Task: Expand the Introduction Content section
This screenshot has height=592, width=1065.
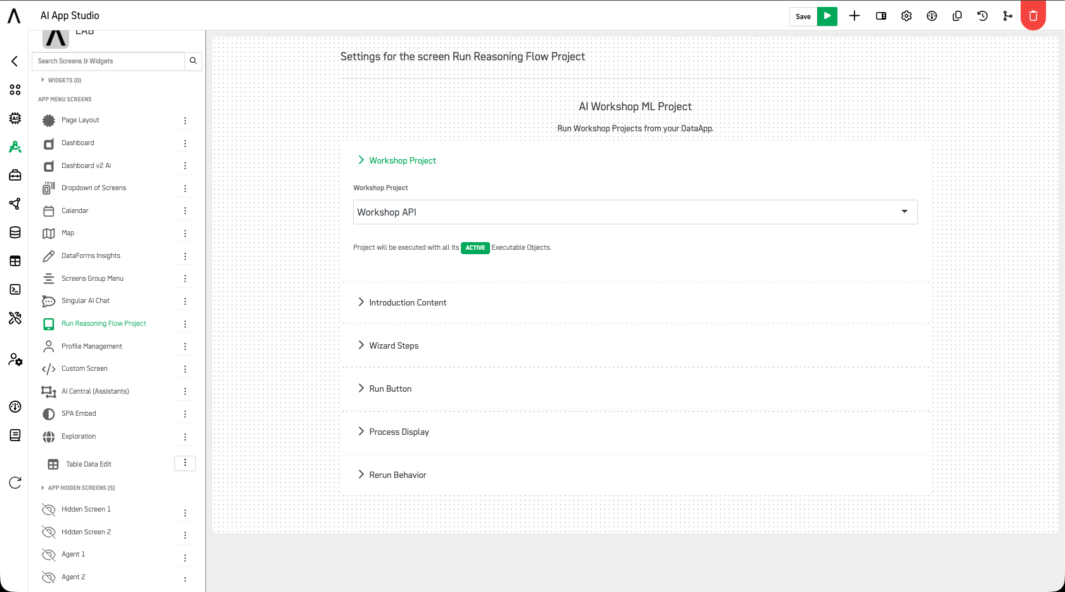Action: point(403,302)
